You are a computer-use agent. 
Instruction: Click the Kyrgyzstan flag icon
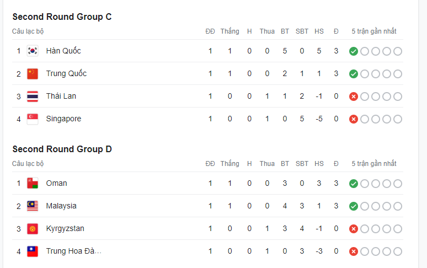click(33, 229)
